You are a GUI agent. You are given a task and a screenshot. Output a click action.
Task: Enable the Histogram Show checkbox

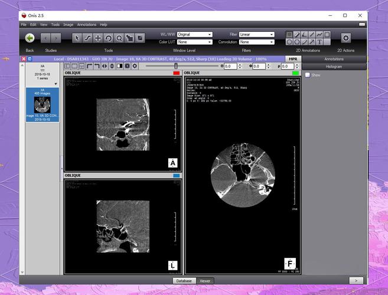307,75
